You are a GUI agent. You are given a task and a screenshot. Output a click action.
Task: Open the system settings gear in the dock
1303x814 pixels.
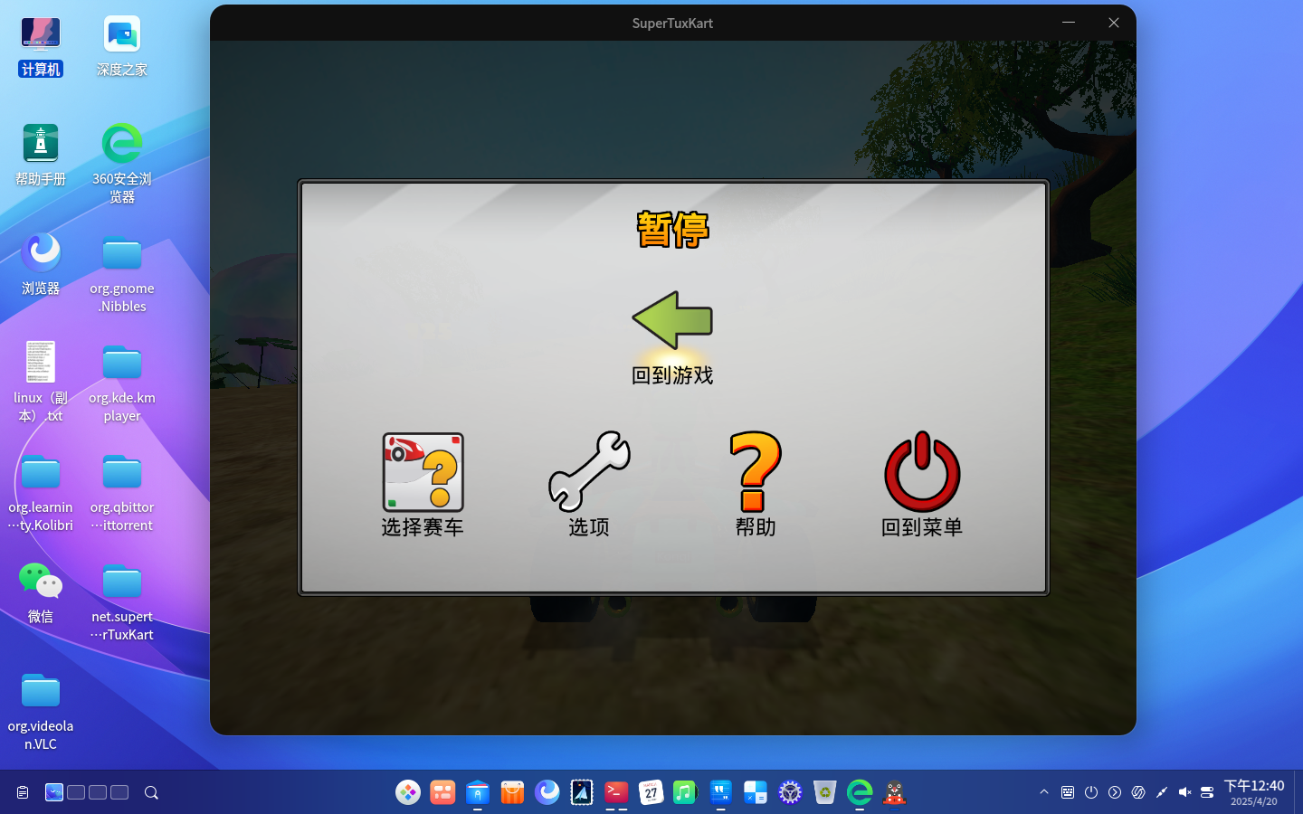pos(790,792)
